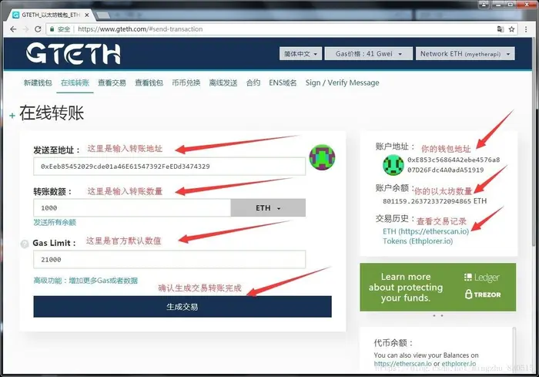Click the translate page icon in address bar
This screenshot has height=377, width=539.
point(500,29)
